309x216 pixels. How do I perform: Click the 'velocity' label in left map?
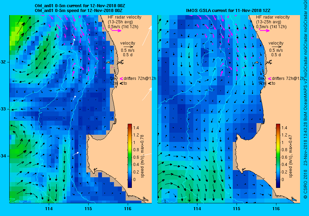[128, 43]
